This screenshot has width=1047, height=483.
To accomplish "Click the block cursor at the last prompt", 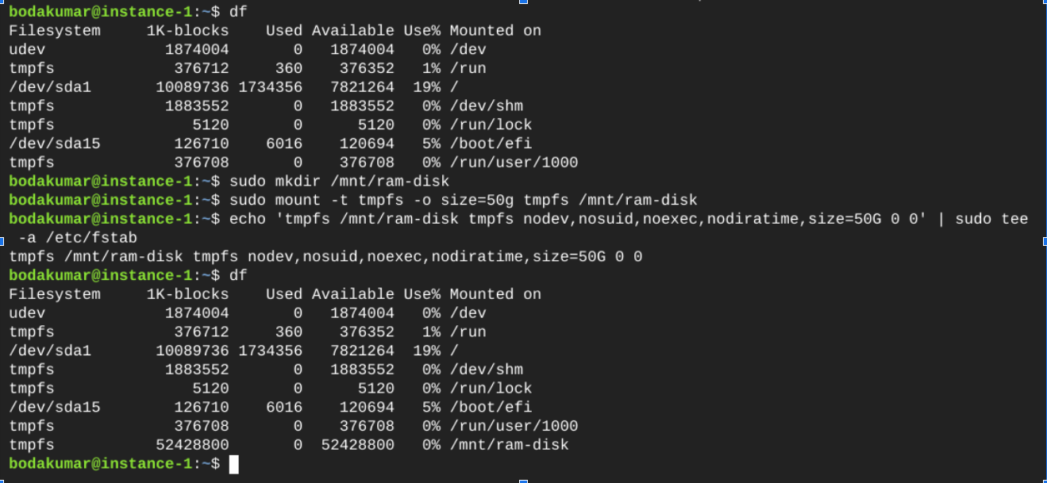I will point(233,464).
